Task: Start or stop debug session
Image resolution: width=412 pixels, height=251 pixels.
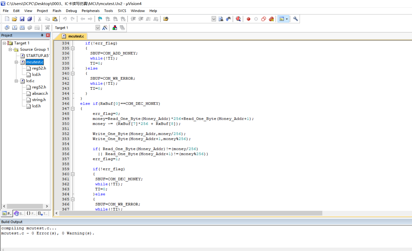Action: [x=238, y=19]
